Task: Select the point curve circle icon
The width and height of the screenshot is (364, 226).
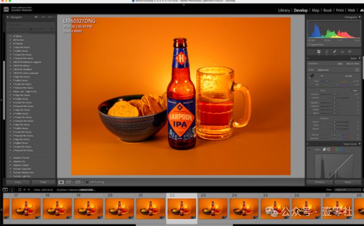Action: coord(329,149)
